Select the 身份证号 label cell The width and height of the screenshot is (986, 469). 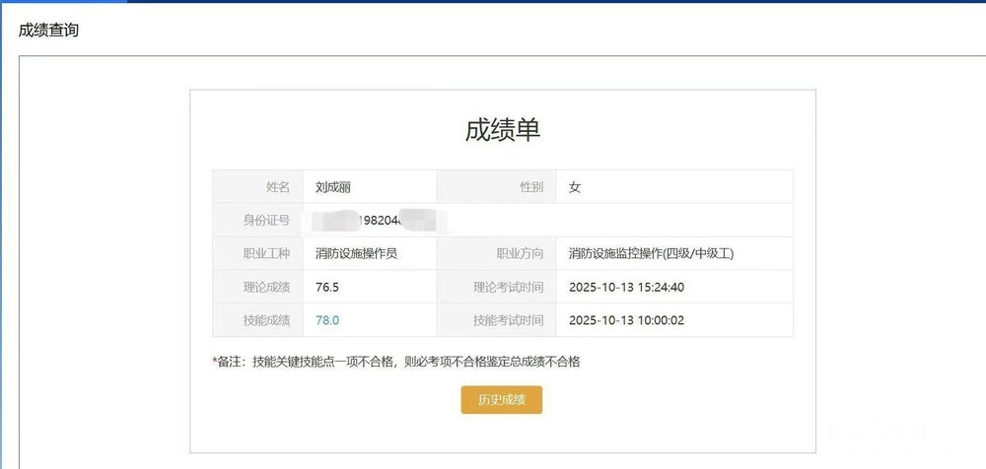266,220
